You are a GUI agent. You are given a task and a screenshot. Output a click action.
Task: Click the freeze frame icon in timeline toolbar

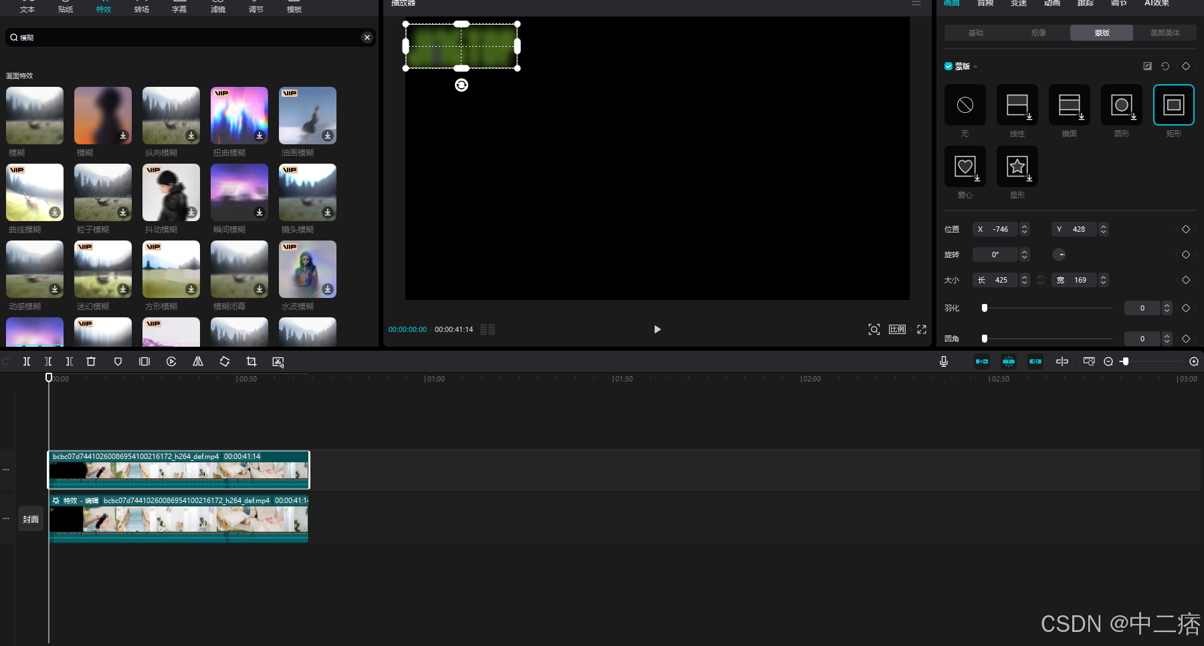coord(144,361)
